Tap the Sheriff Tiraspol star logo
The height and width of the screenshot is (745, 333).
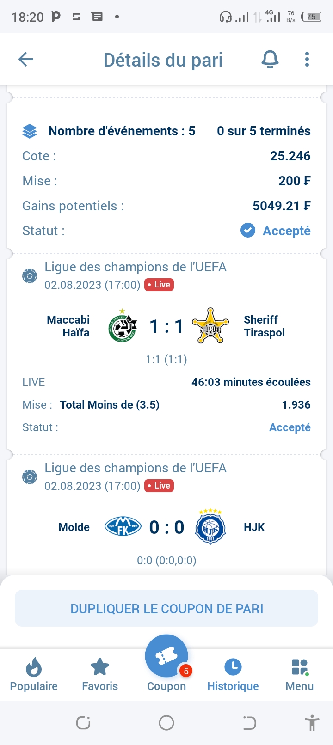click(210, 326)
